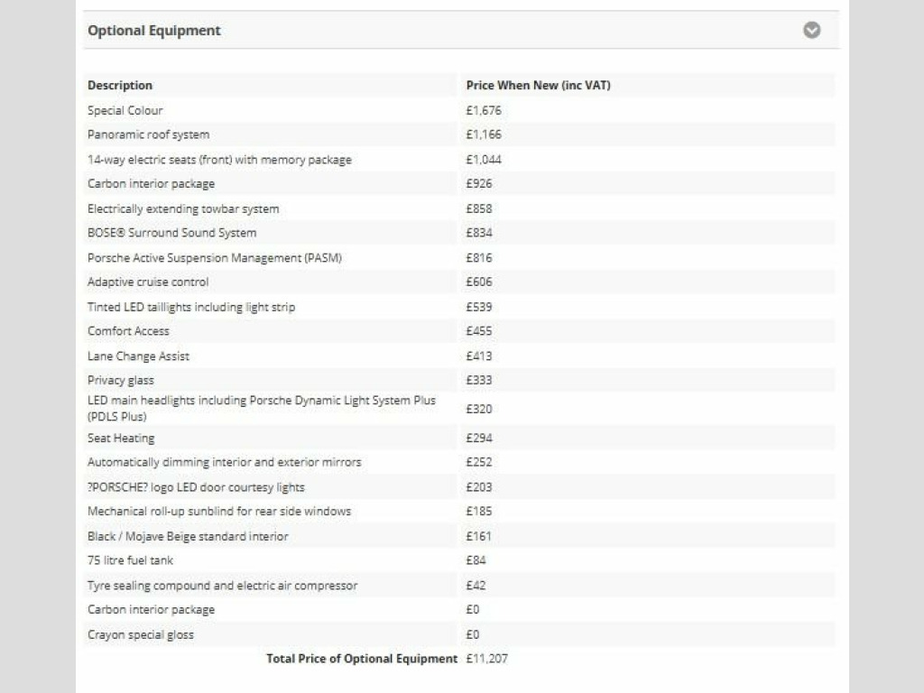
Task: Click the Privacy glass entry
Action: coord(121,381)
